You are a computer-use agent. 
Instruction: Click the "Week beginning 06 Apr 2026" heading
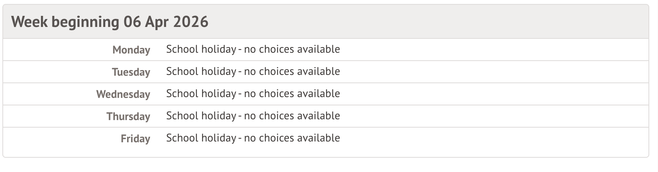(x=110, y=22)
